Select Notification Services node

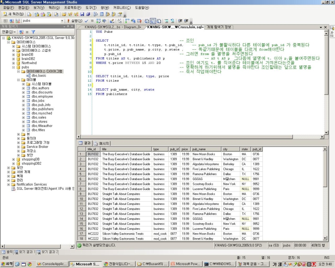point(32,184)
